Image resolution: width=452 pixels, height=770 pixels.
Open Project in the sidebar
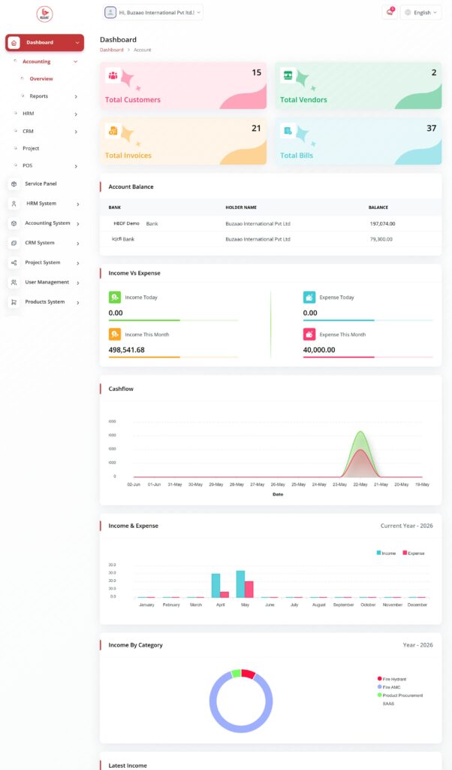(x=31, y=148)
